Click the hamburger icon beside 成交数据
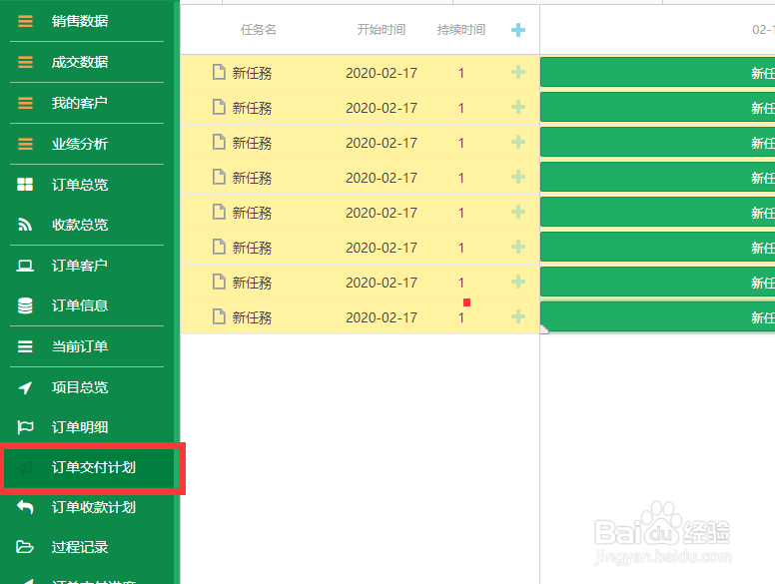Screen dimensions: 775x584 25,62
